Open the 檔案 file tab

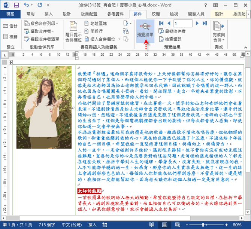click(x=10, y=14)
